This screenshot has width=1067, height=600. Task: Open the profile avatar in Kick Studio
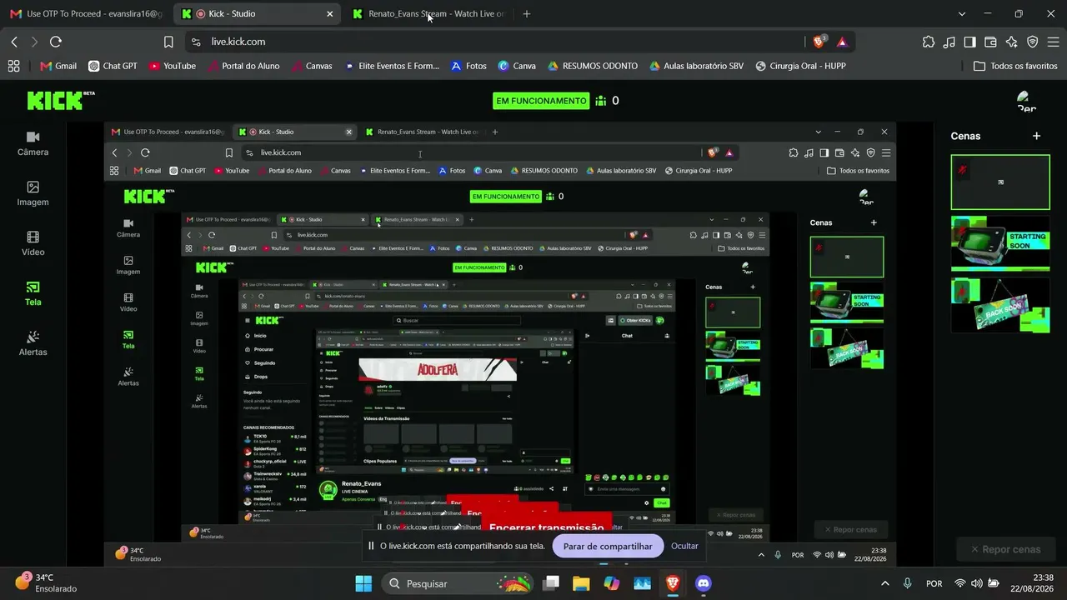[1026, 101]
